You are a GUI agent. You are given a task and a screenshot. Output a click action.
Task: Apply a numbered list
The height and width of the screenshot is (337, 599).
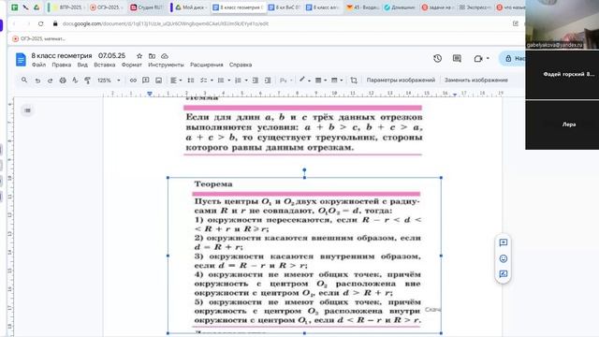(238, 81)
